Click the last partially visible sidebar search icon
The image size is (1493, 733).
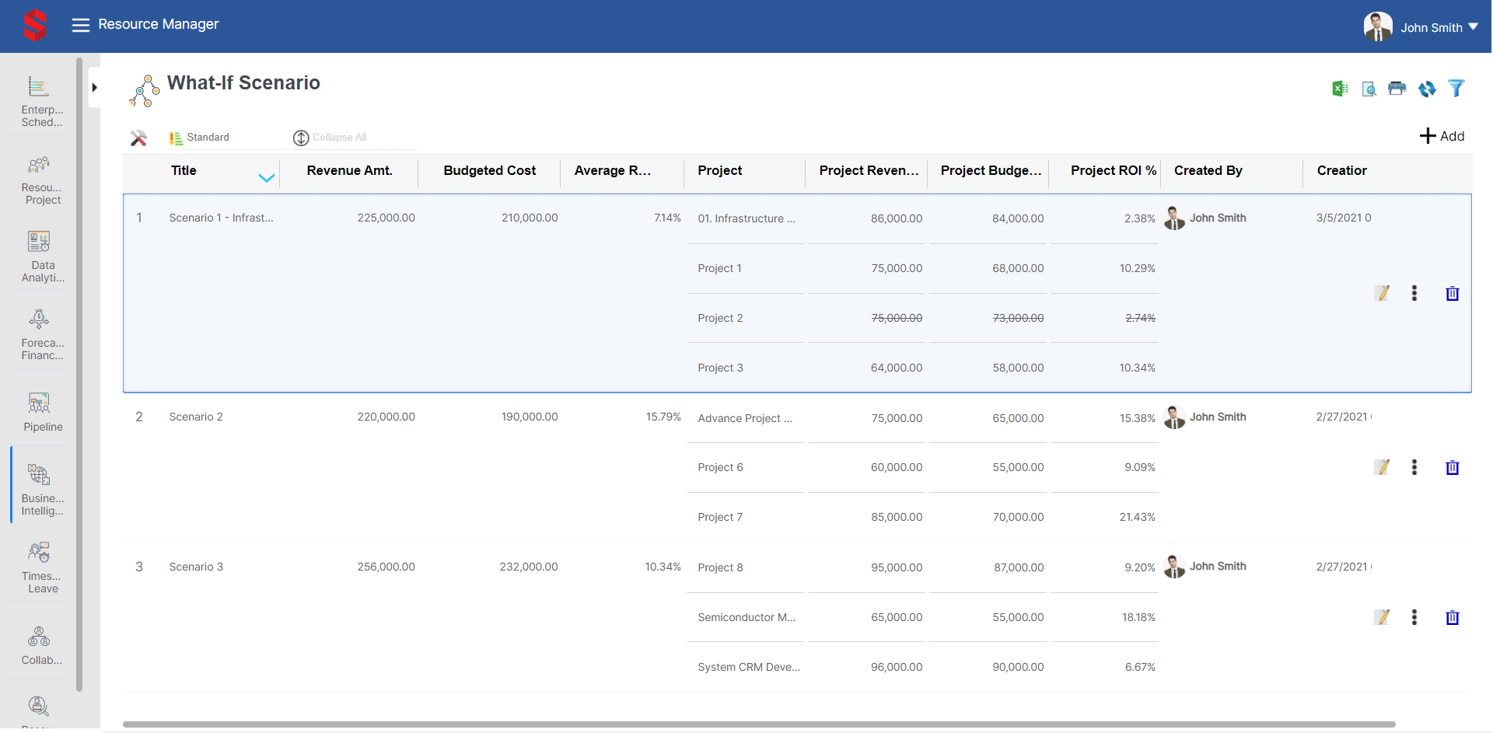(39, 706)
